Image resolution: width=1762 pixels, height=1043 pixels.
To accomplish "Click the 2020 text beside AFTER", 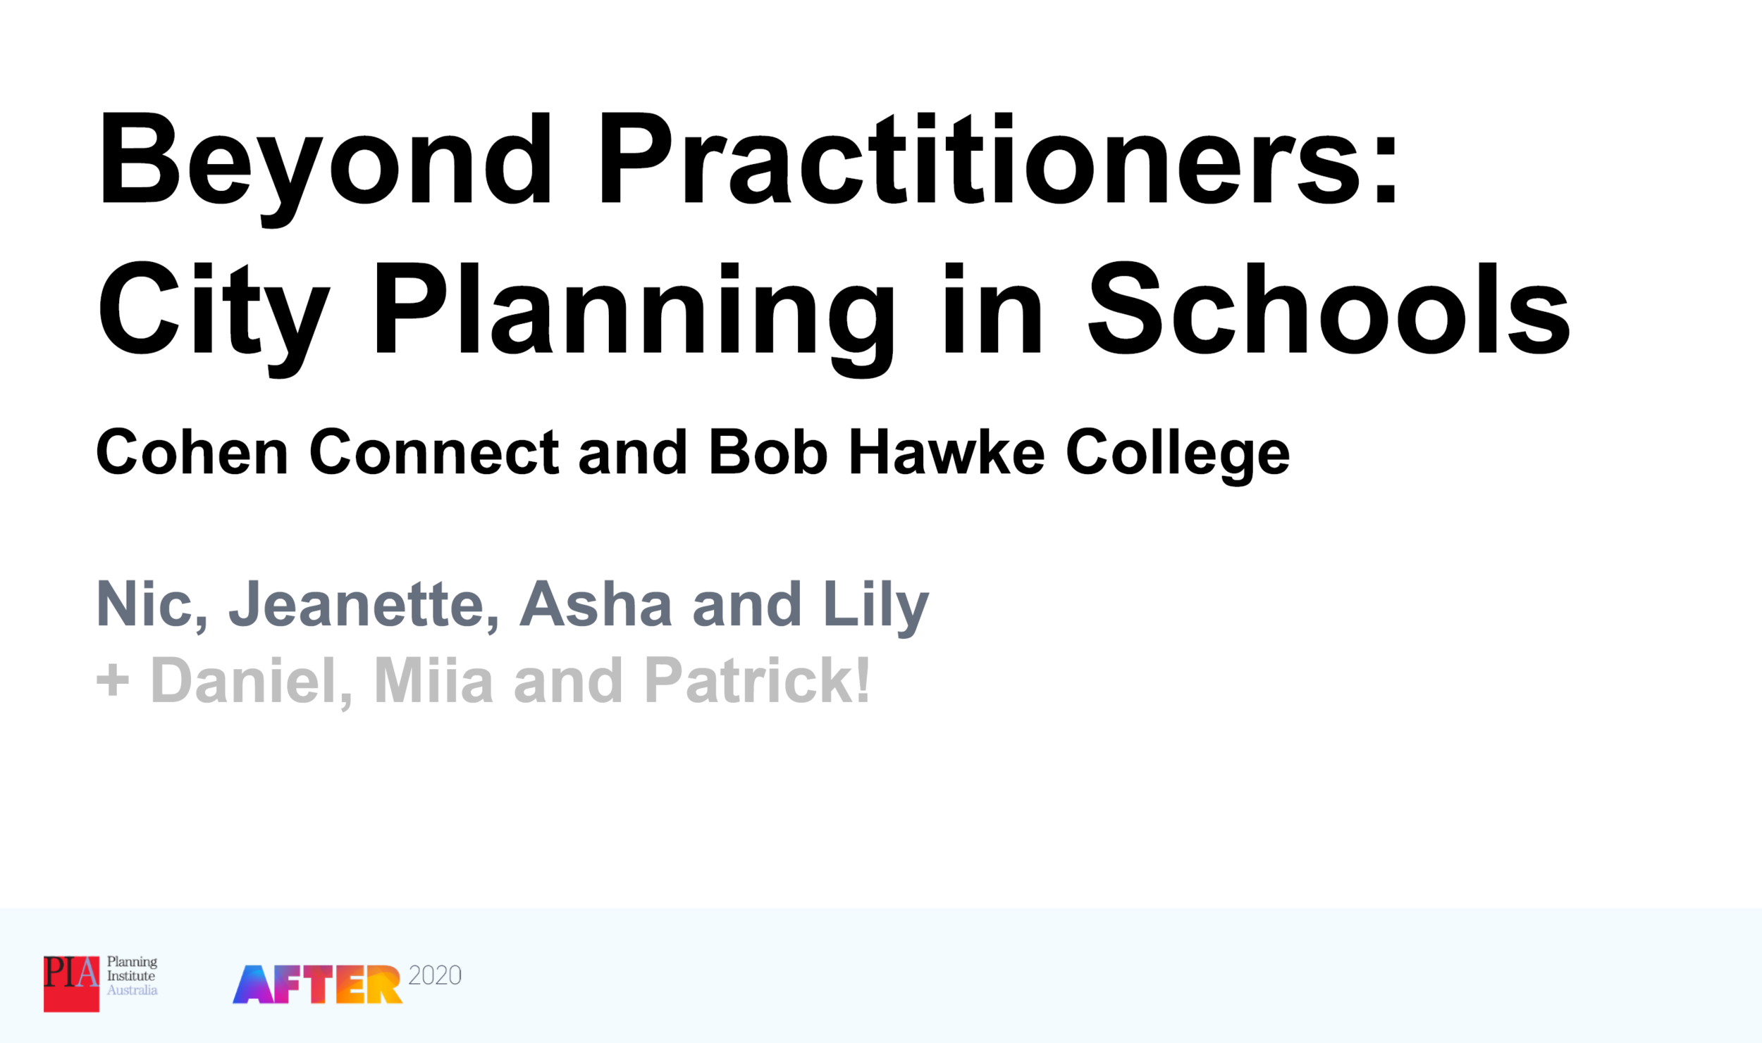I will pos(435,975).
